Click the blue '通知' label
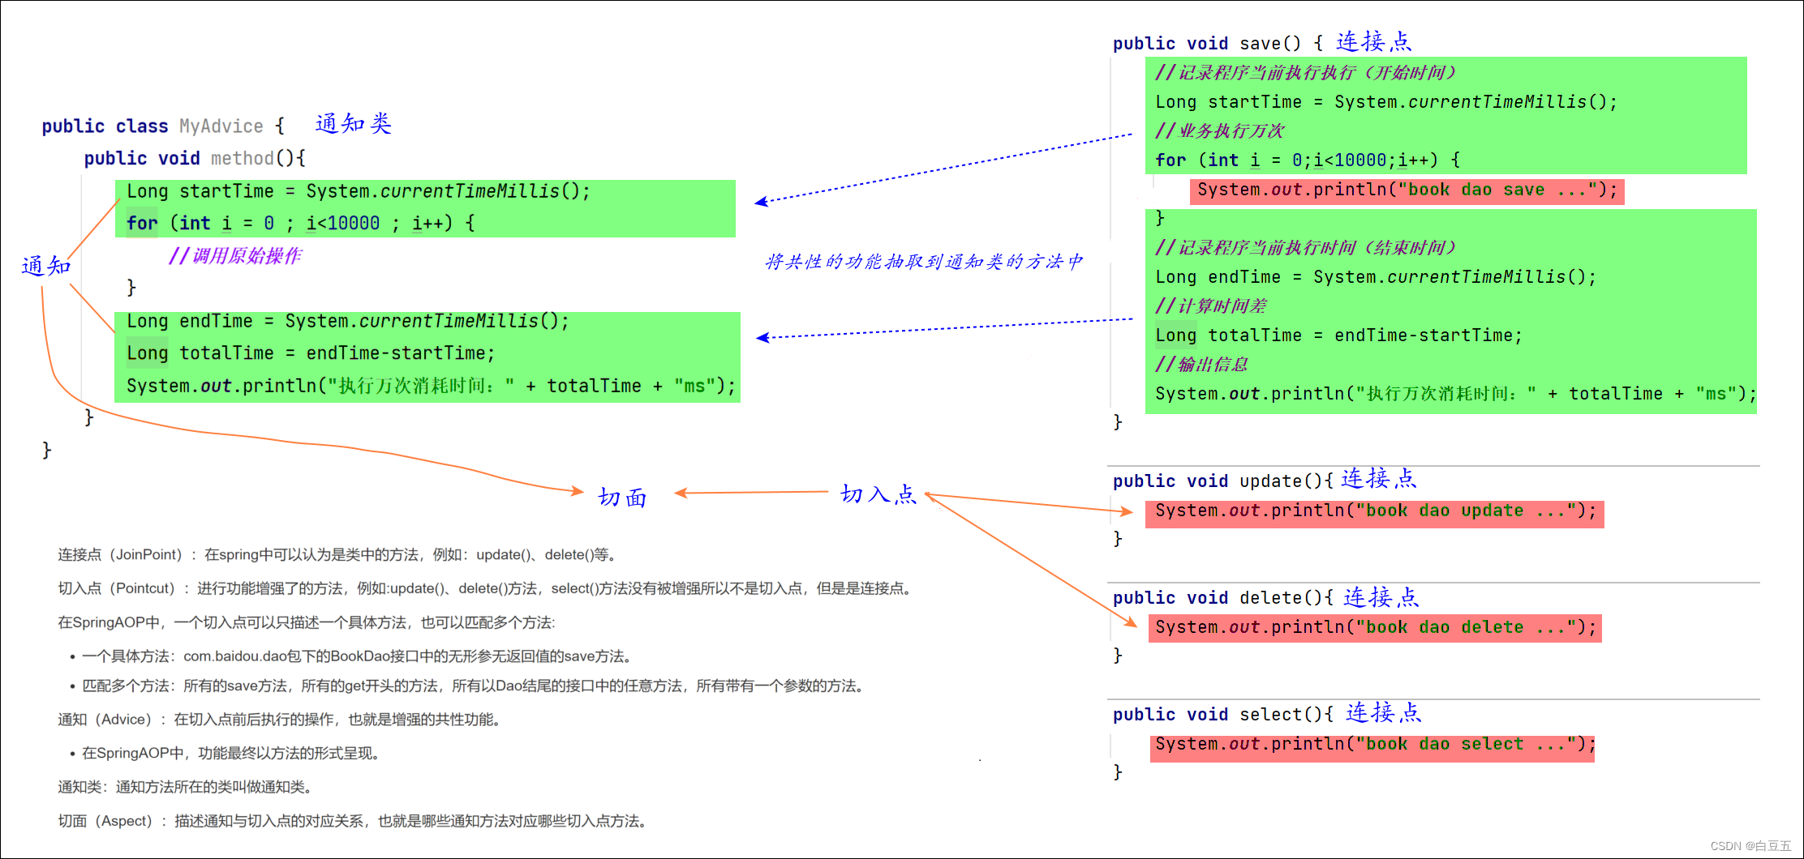1804x859 pixels. pos(46,266)
